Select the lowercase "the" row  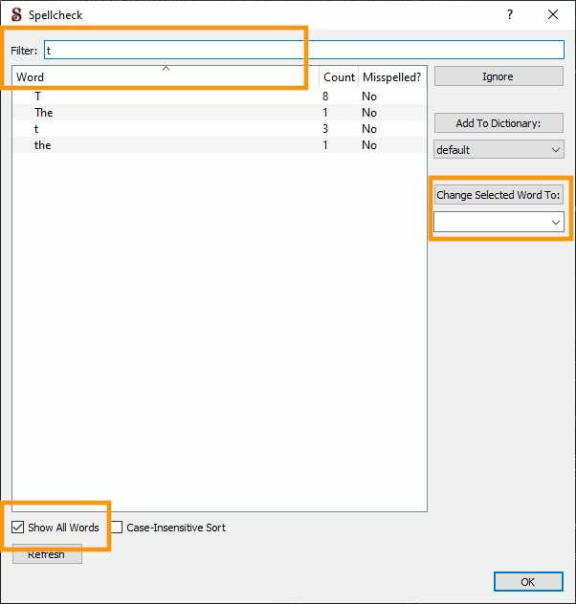pos(43,145)
